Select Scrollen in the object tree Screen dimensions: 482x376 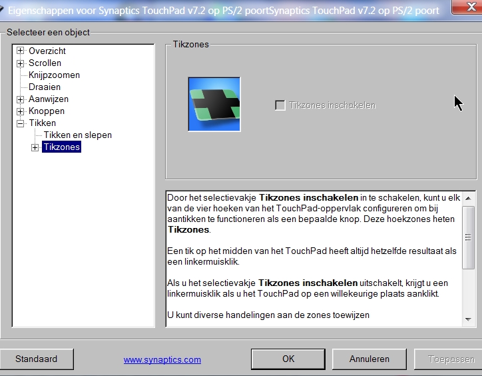pyautogui.click(x=45, y=63)
